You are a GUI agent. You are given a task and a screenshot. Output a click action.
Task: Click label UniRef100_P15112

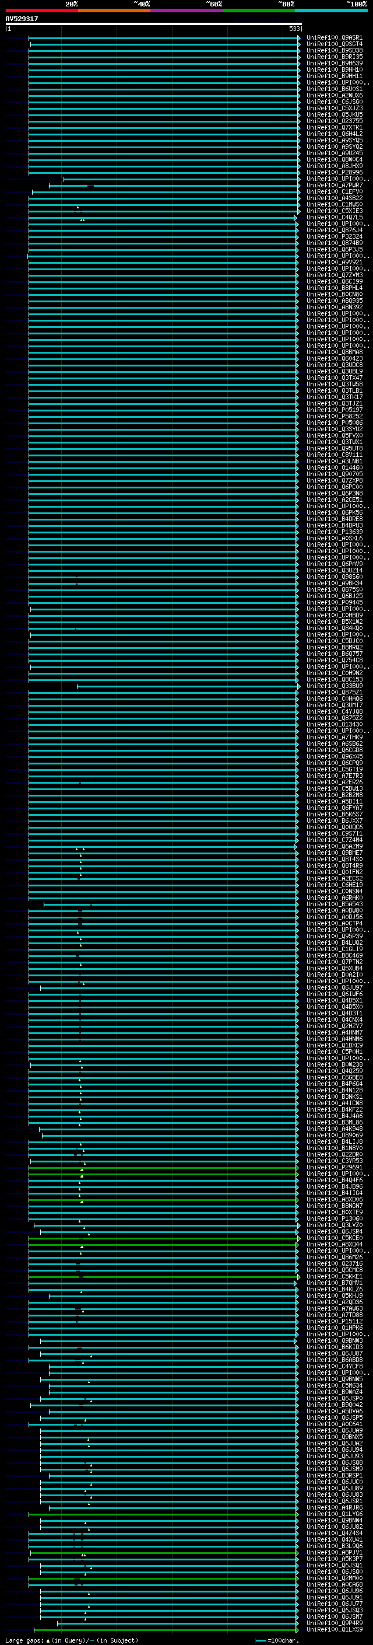334,1321
